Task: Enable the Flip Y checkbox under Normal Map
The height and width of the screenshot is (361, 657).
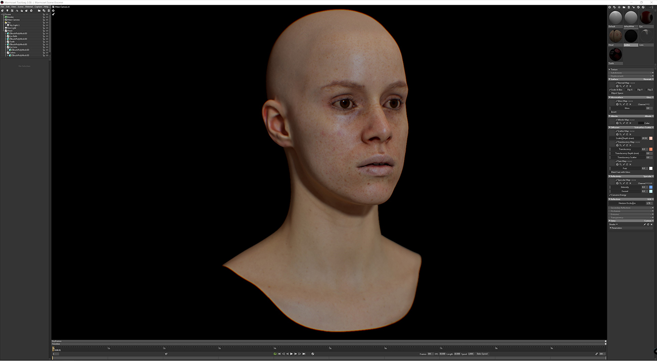Action: tap(636, 90)
